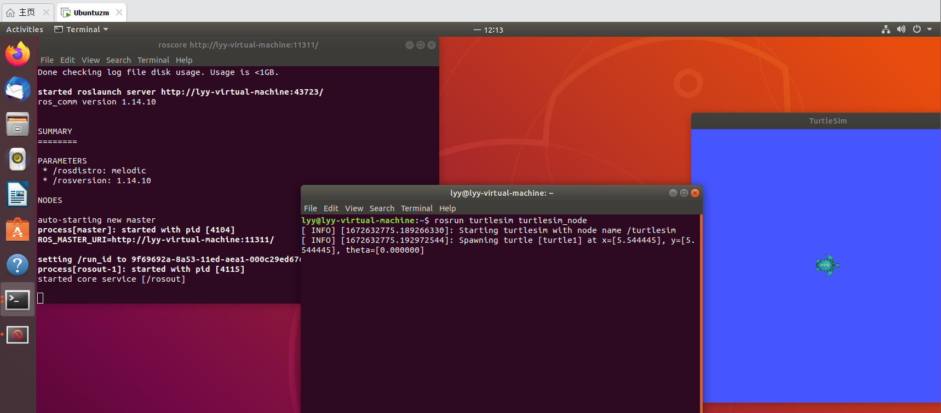Click the TurtleSim app dock icon
Image resolution: width=941 pixels, height=413 pixels.
click(x=18, y=335)
